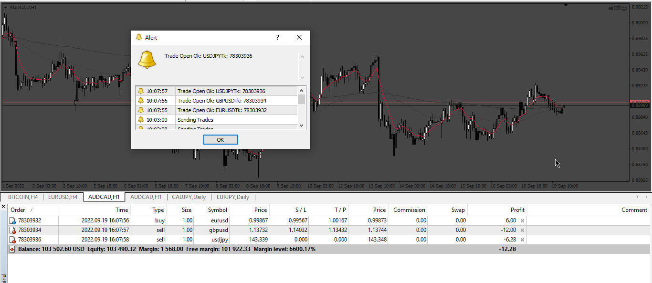Expand alert message text down arrow
The height and width of the screenshot is (283, 652).
pos(302,77)
